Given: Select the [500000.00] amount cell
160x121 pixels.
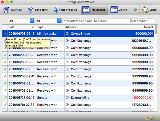Looking at the screenshot, I should tap(142, 34).
